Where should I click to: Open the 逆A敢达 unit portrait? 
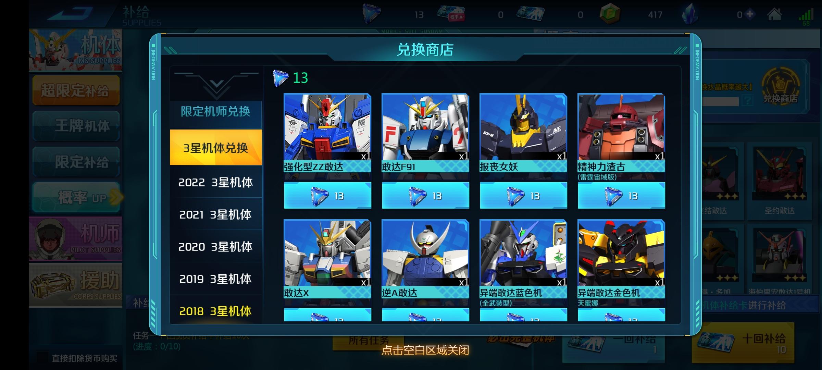coord(425,253)
